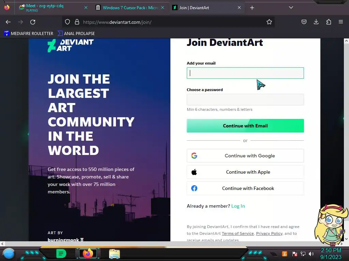This screenshot has width=349, height=261.
Task: Open the Privacy Policy link
Action: pos(269,233)
